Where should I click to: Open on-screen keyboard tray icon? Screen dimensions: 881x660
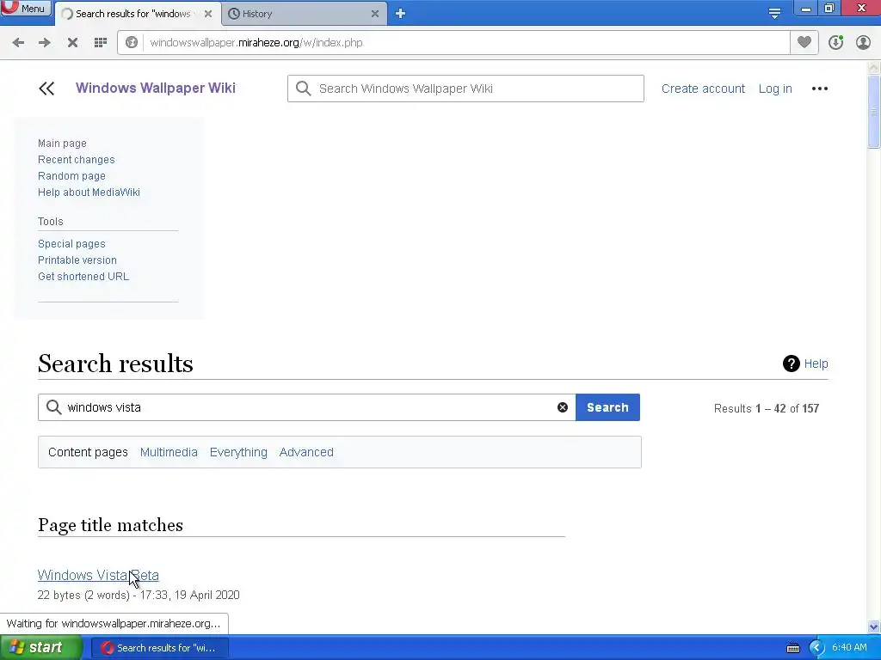(792, 648)
